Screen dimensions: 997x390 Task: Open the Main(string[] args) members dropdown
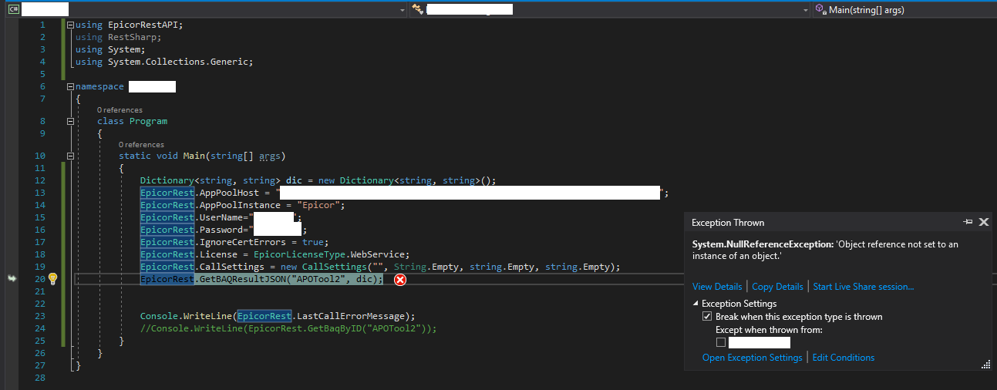pos(906,10)
